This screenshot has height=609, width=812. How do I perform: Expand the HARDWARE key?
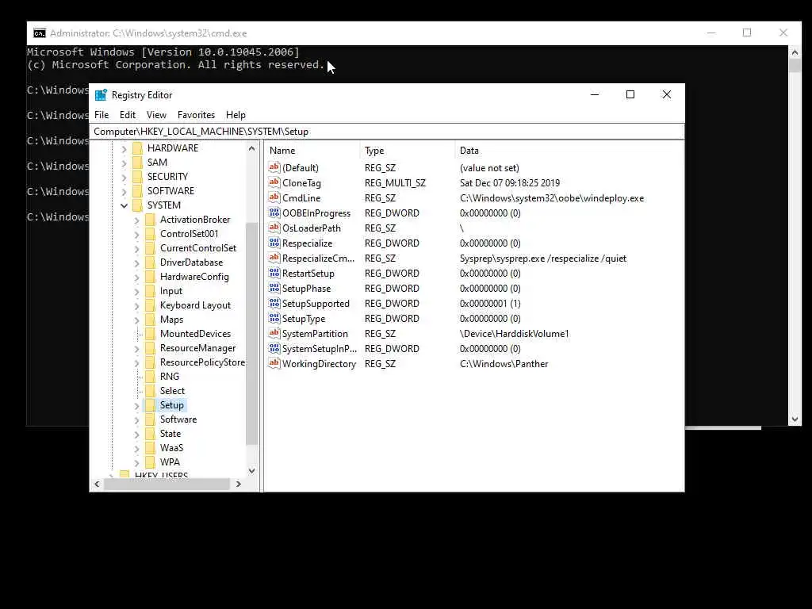pyautogui.click(x=124, y=148)
